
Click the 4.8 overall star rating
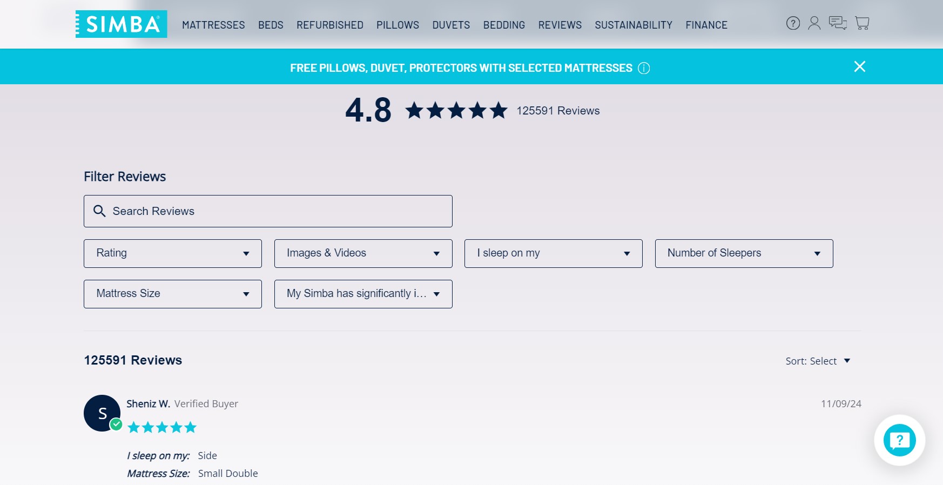pyautogui.click(x=456, y=111)
